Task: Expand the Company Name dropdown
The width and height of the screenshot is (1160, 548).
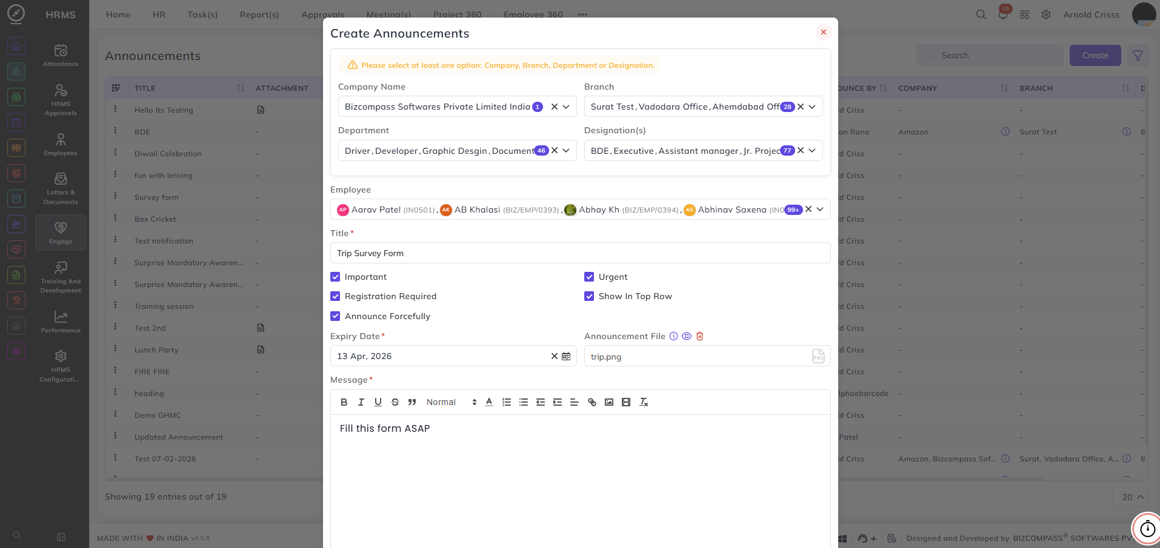Action: point(566,107)
